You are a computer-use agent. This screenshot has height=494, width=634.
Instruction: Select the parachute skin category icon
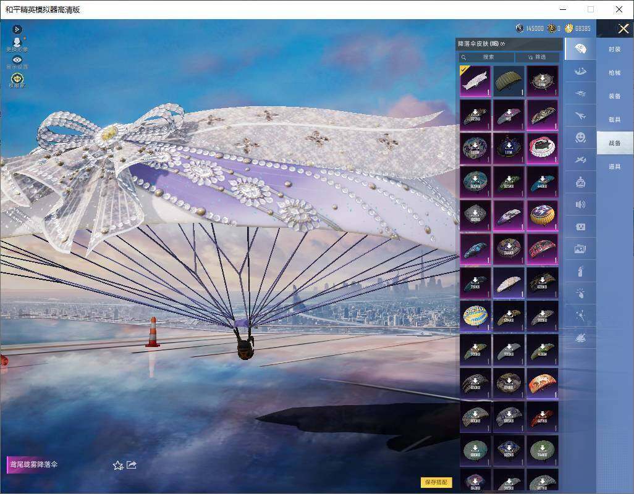pyautogui.click(x=580, y=49)
